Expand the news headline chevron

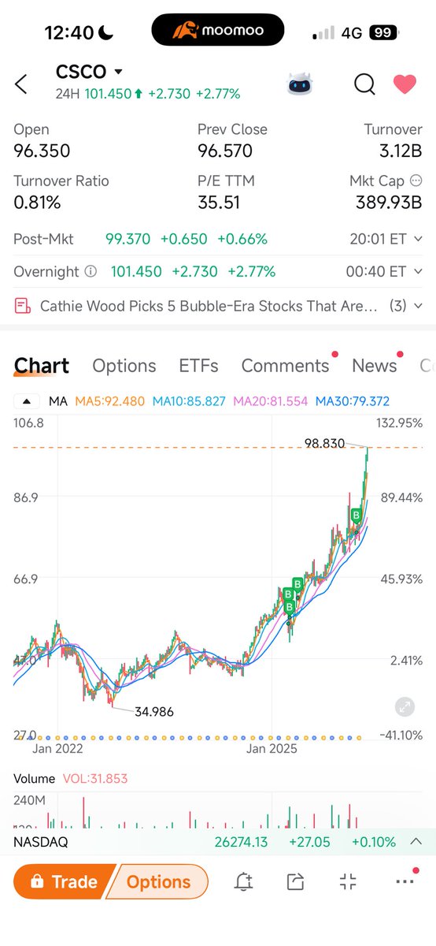[x=417, y=306]
